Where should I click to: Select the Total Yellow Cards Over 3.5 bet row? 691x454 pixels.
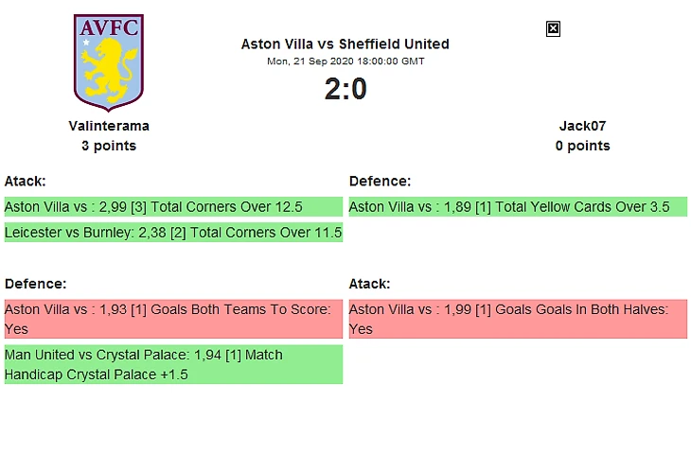tap(518, 207)
